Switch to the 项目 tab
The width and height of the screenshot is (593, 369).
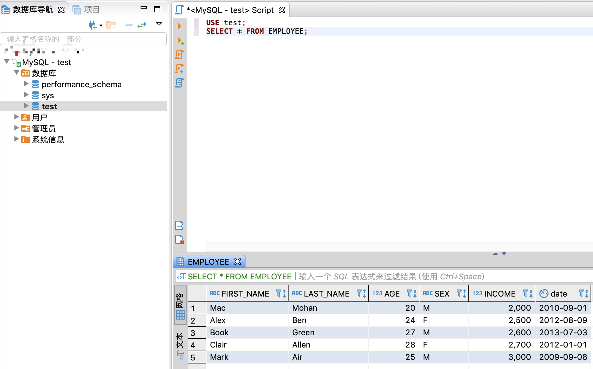[91, 9]
